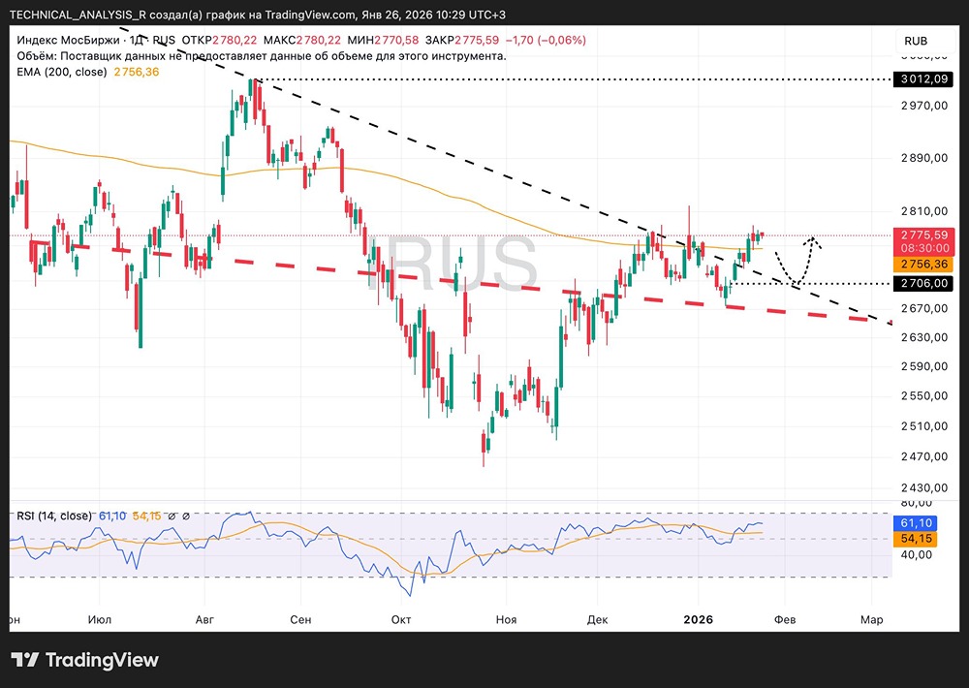Click the 2970,00 price scale tick
The width and height of the screenshot is (969, 688).
coord(924,106)
